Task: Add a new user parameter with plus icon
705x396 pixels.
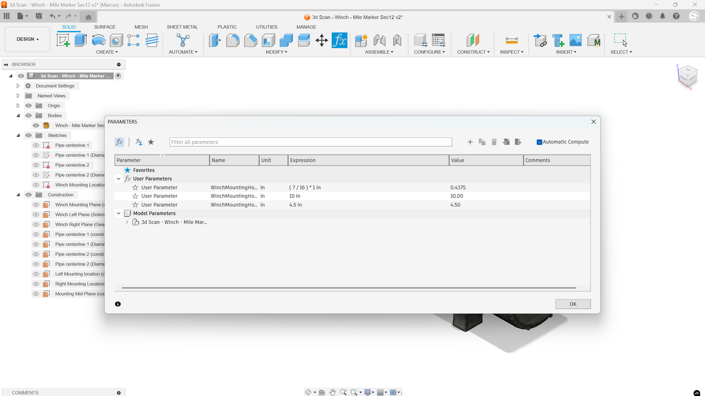Action: [470, 142]
